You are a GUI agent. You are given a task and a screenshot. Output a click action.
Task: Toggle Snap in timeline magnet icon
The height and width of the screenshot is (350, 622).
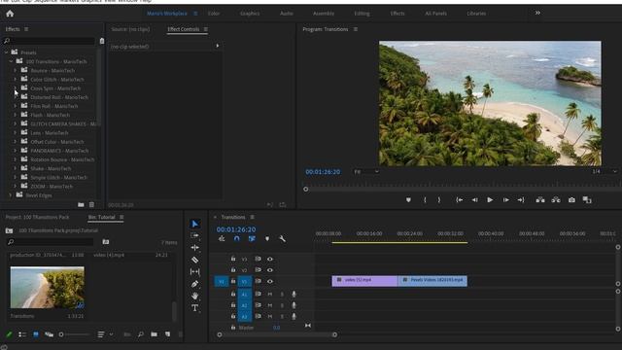tap(237, 238)
